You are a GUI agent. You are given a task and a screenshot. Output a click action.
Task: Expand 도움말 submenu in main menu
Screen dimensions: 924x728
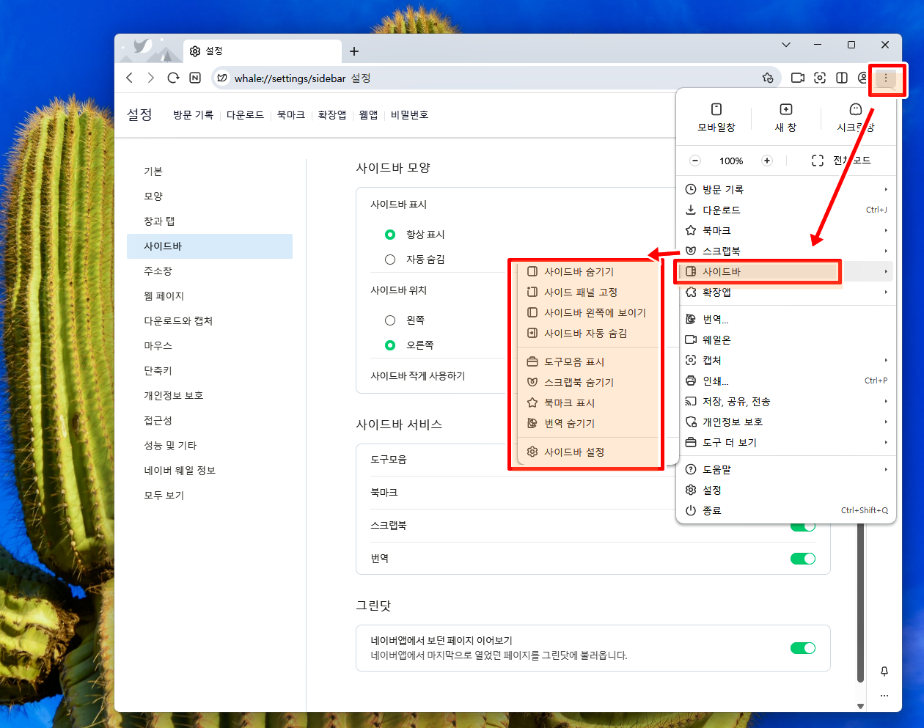point(786,469)
